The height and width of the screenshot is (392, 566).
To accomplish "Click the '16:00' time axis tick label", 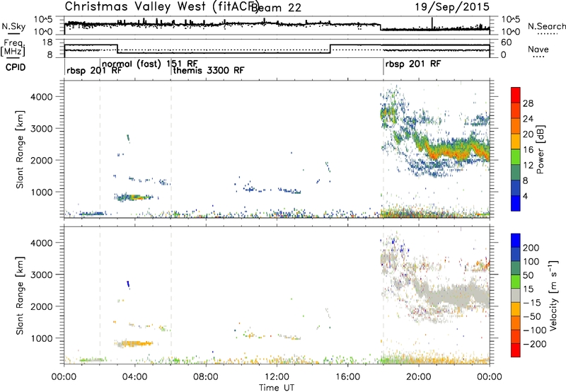I will pos(347,377).
